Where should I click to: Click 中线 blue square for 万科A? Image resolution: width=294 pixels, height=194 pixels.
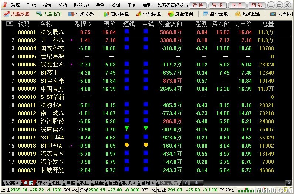click(146, 39)
